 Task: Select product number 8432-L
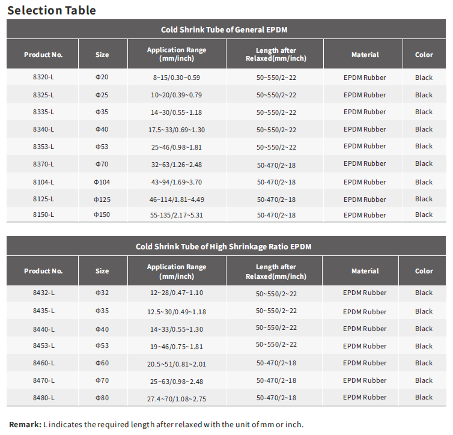[43, 293]
